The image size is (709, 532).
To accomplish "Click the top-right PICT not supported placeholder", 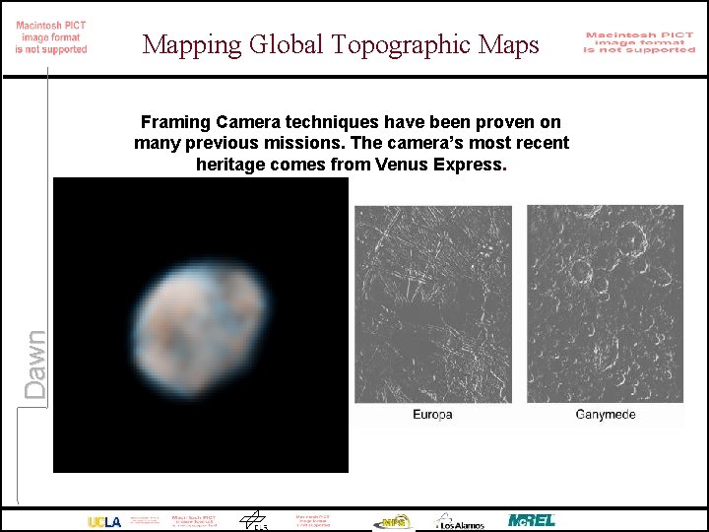I will 639,42.
